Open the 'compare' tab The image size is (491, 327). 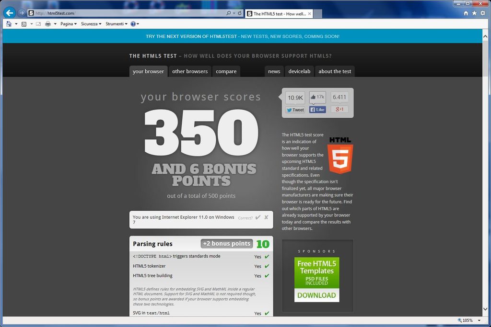(x=226, y=71)
